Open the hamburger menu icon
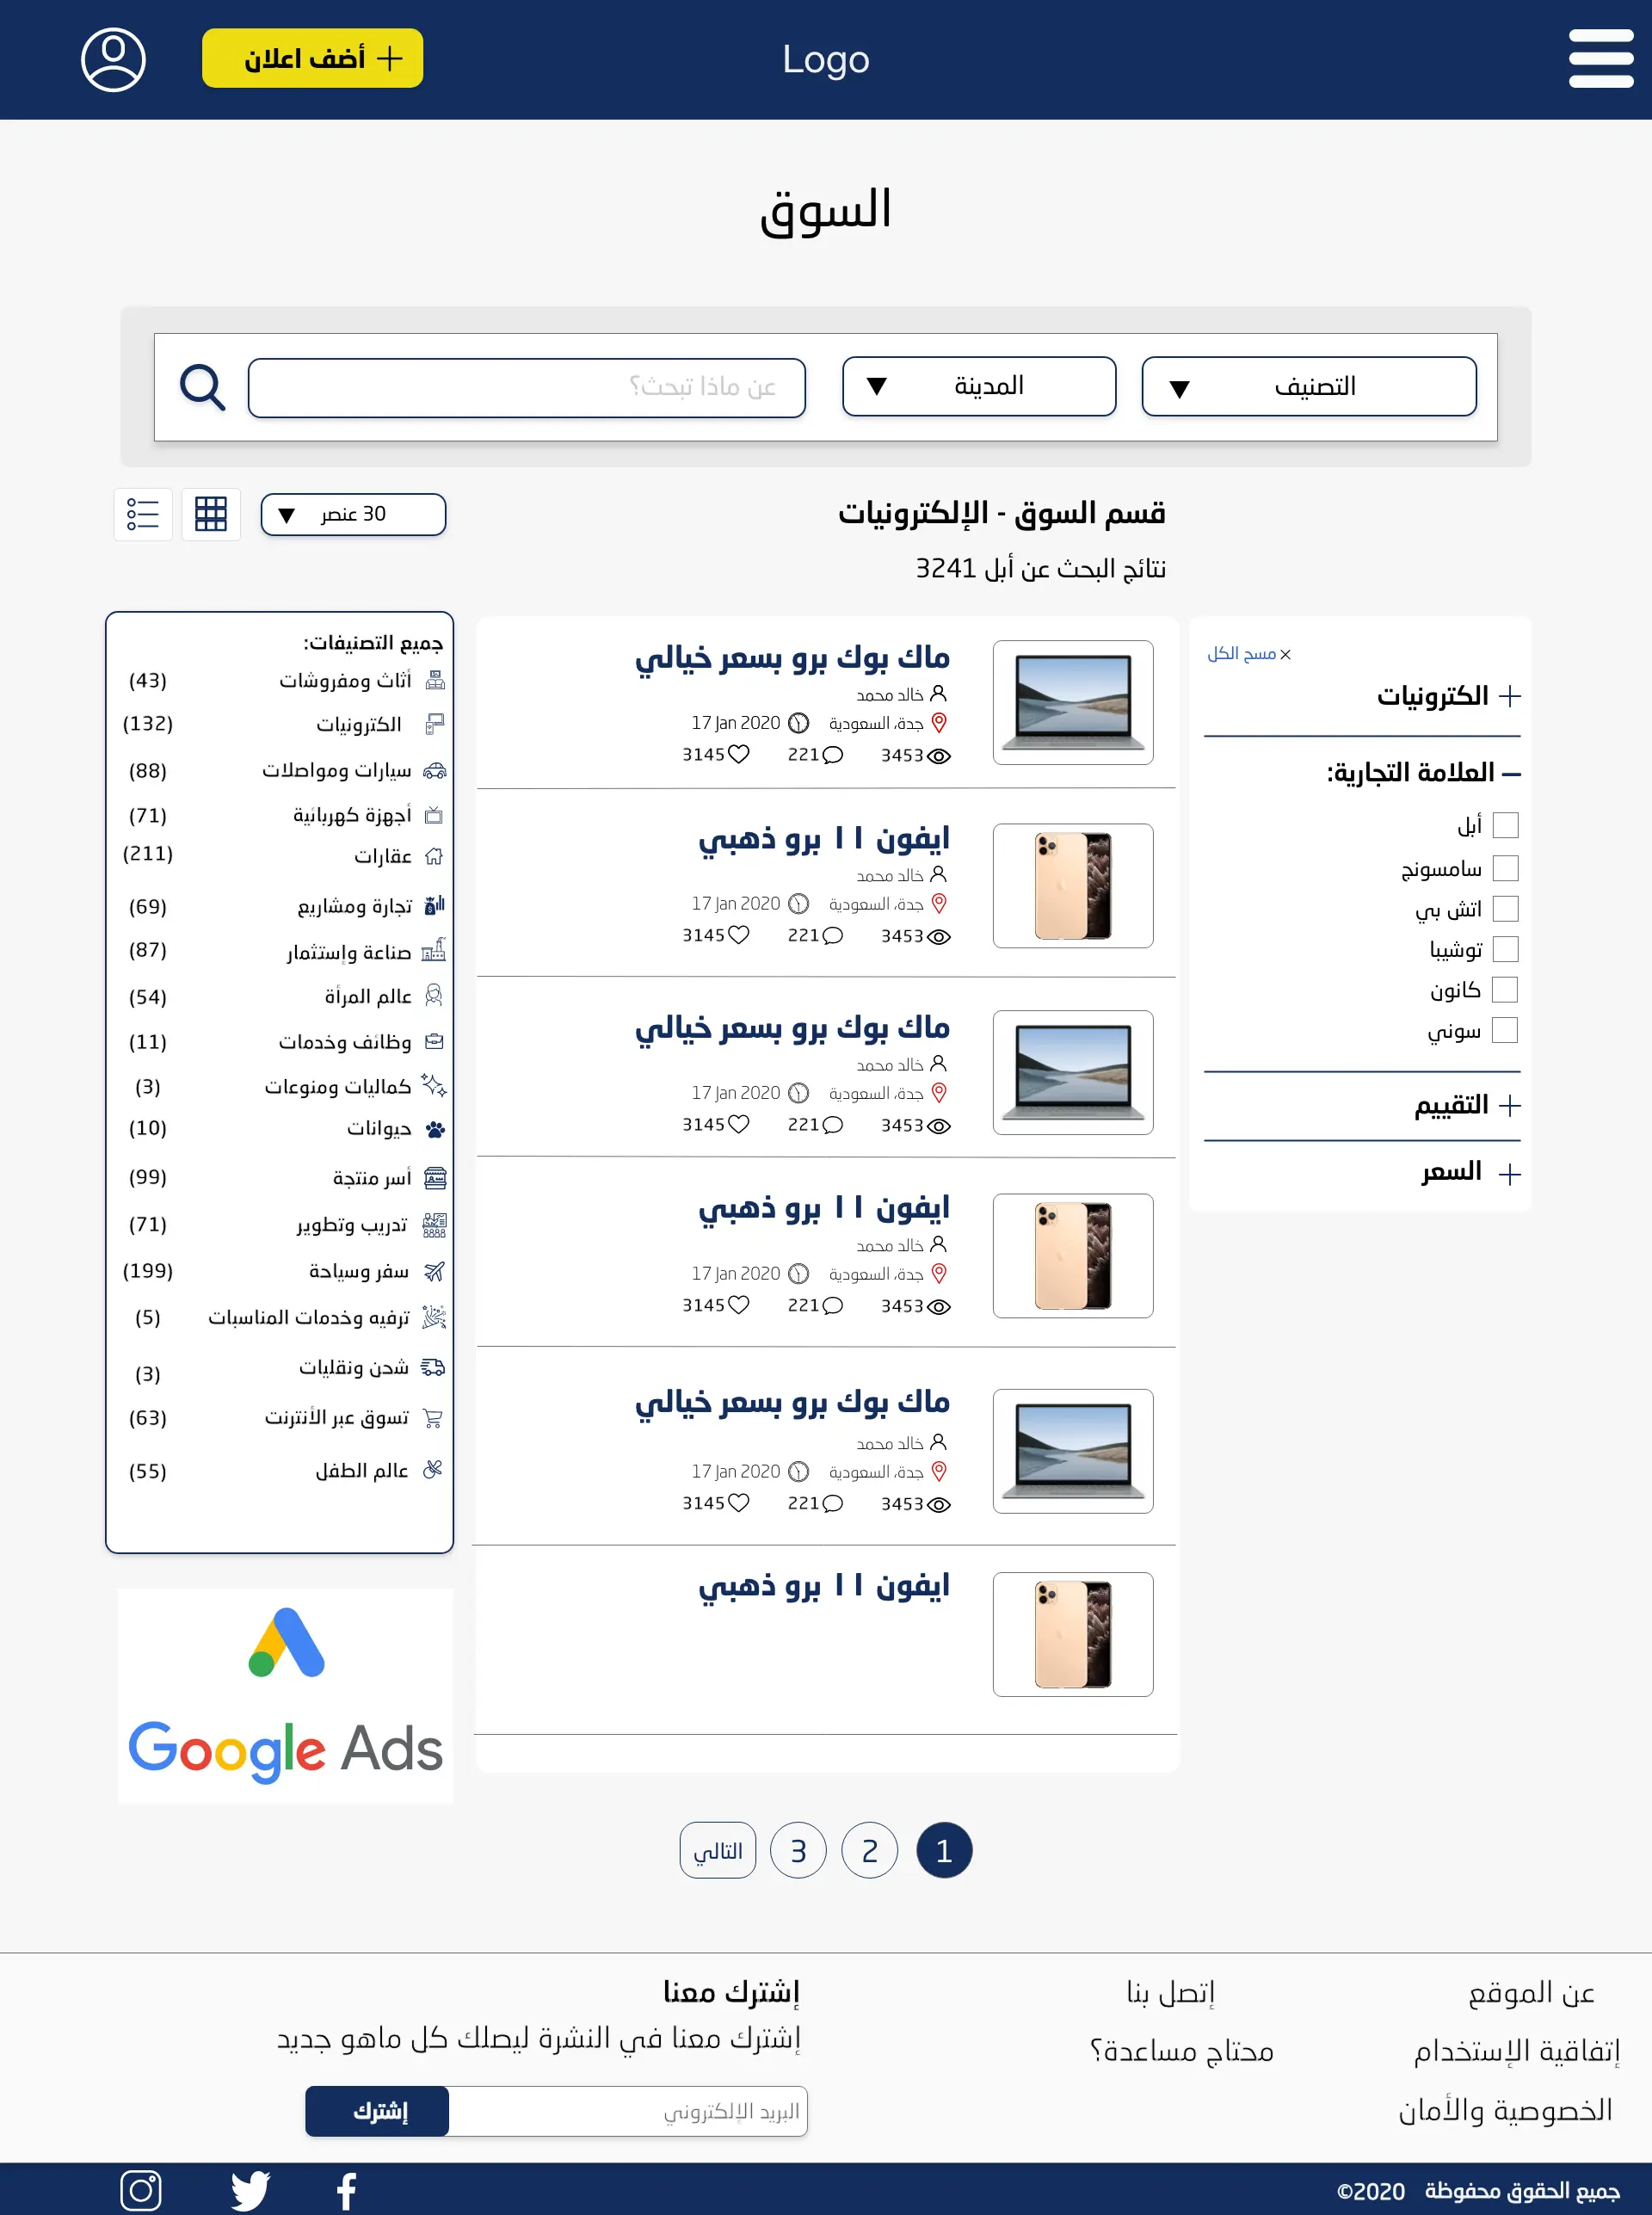This screenshot has height=2215, width=1652. tap(1600, 58)
